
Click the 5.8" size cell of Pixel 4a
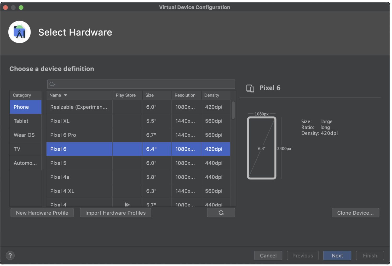(157, 177)
